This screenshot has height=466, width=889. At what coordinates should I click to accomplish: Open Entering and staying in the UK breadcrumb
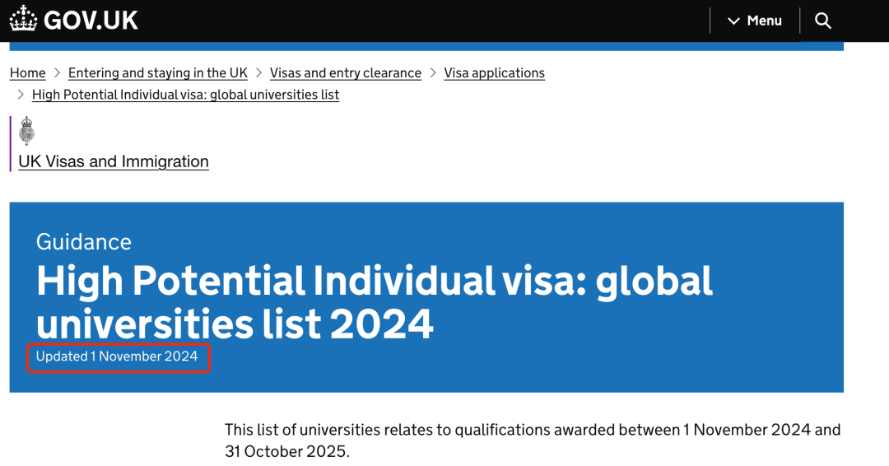click(157, 73)
